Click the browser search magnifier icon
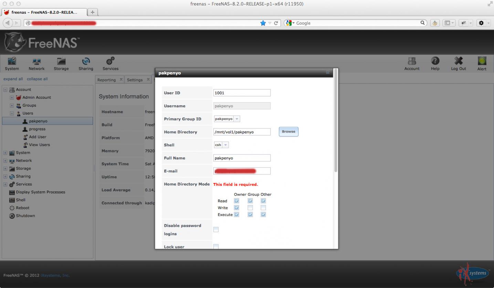Image resolution: width=494 pixels, height=288 pixels. coord(422,23)
